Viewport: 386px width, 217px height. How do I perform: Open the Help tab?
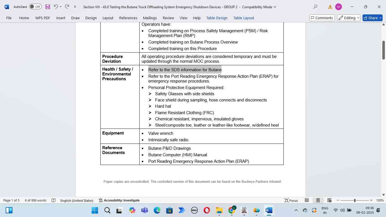point(197,18)
